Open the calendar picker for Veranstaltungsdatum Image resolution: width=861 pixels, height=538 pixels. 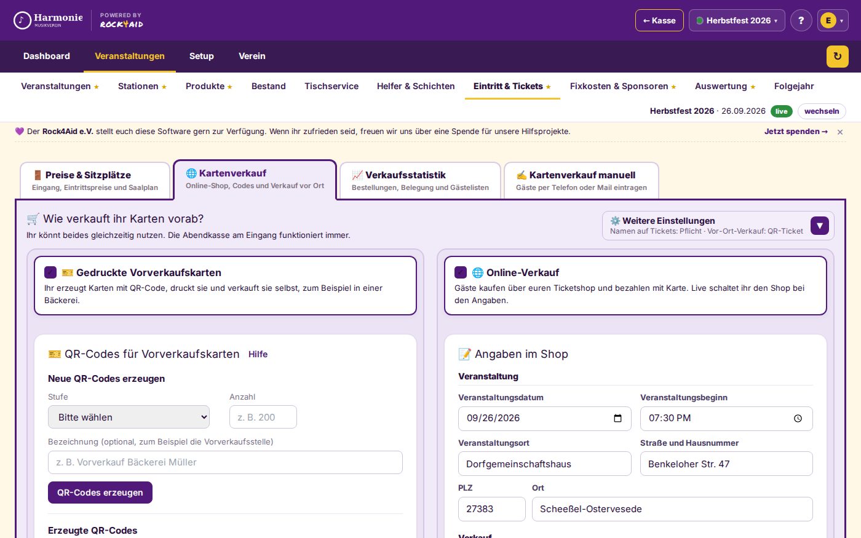tap(617, 418)
